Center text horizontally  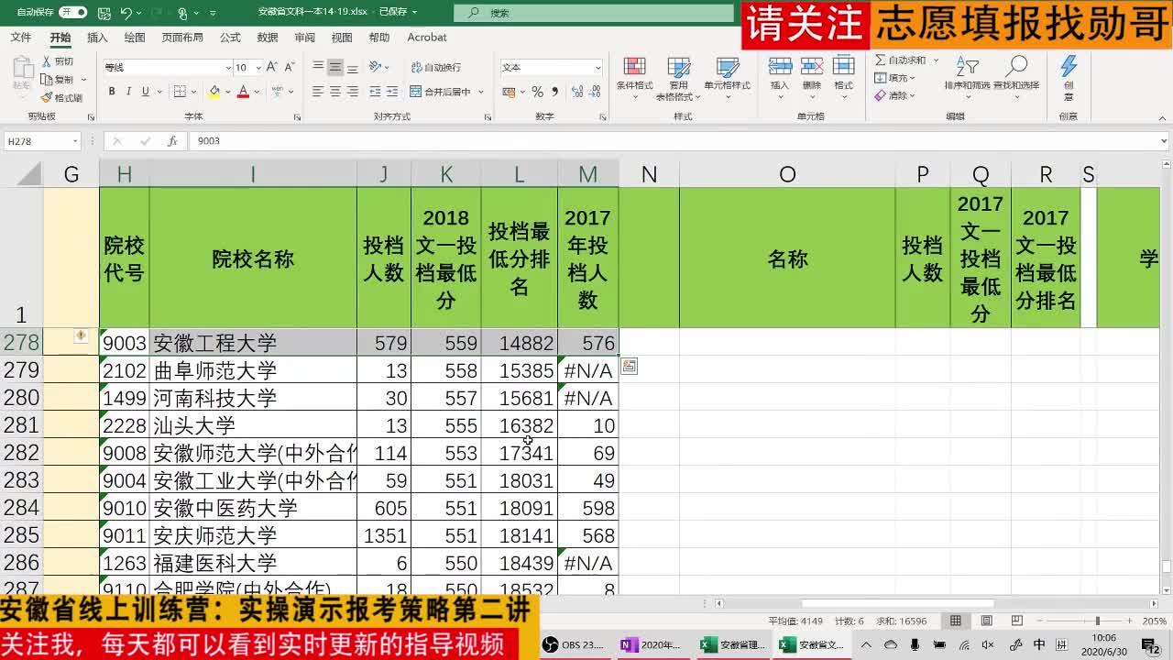[x=335, y=92]
